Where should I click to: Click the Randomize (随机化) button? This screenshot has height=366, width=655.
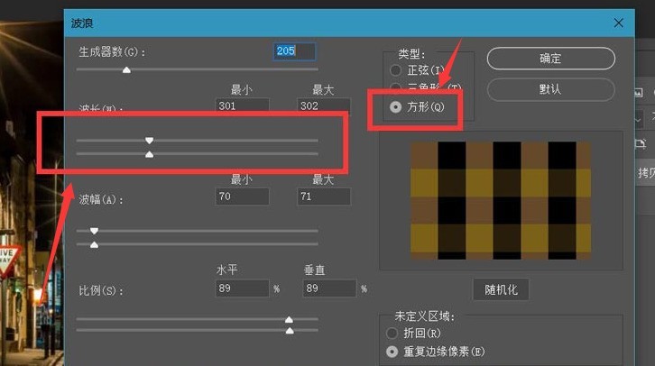coord(501,289)
